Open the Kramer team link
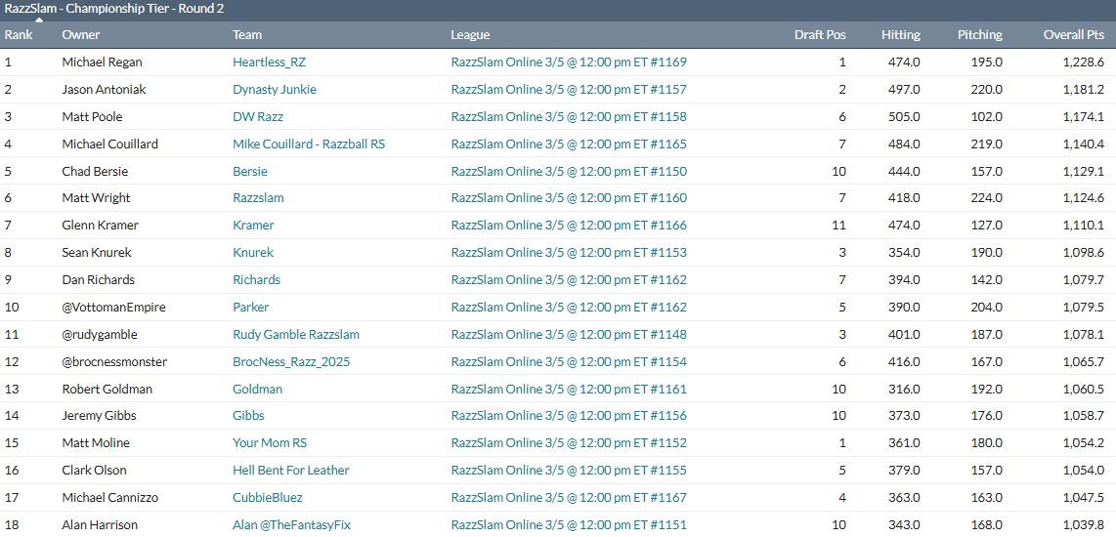 point(253,226)
